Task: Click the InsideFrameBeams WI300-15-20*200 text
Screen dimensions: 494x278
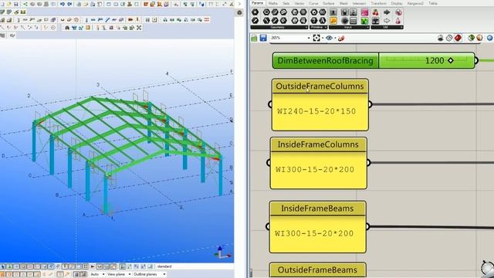Action: click(x=314, y=233)
